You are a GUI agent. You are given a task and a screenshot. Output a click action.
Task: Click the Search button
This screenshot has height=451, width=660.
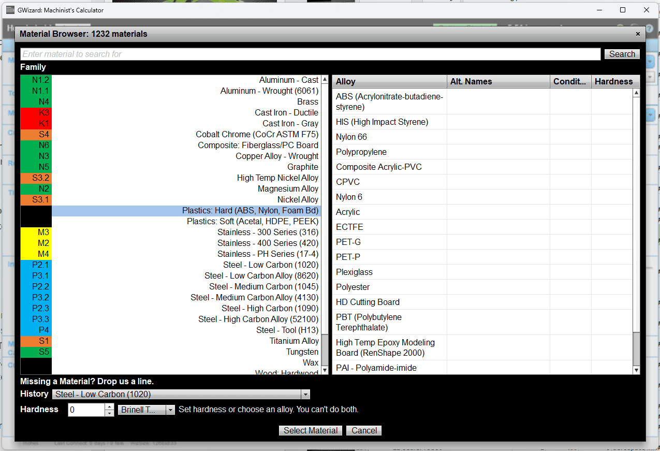coord(622,54)
